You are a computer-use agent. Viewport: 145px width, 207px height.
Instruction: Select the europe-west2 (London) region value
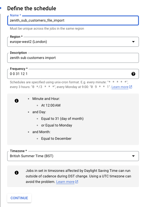click(29, 42)
